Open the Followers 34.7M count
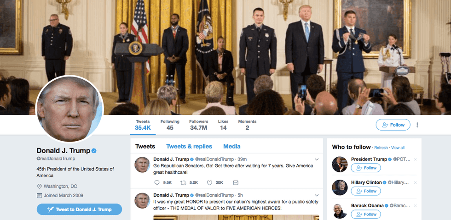 (x=198, y=125)
